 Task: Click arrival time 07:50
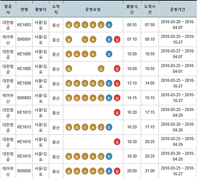point(150,25)
